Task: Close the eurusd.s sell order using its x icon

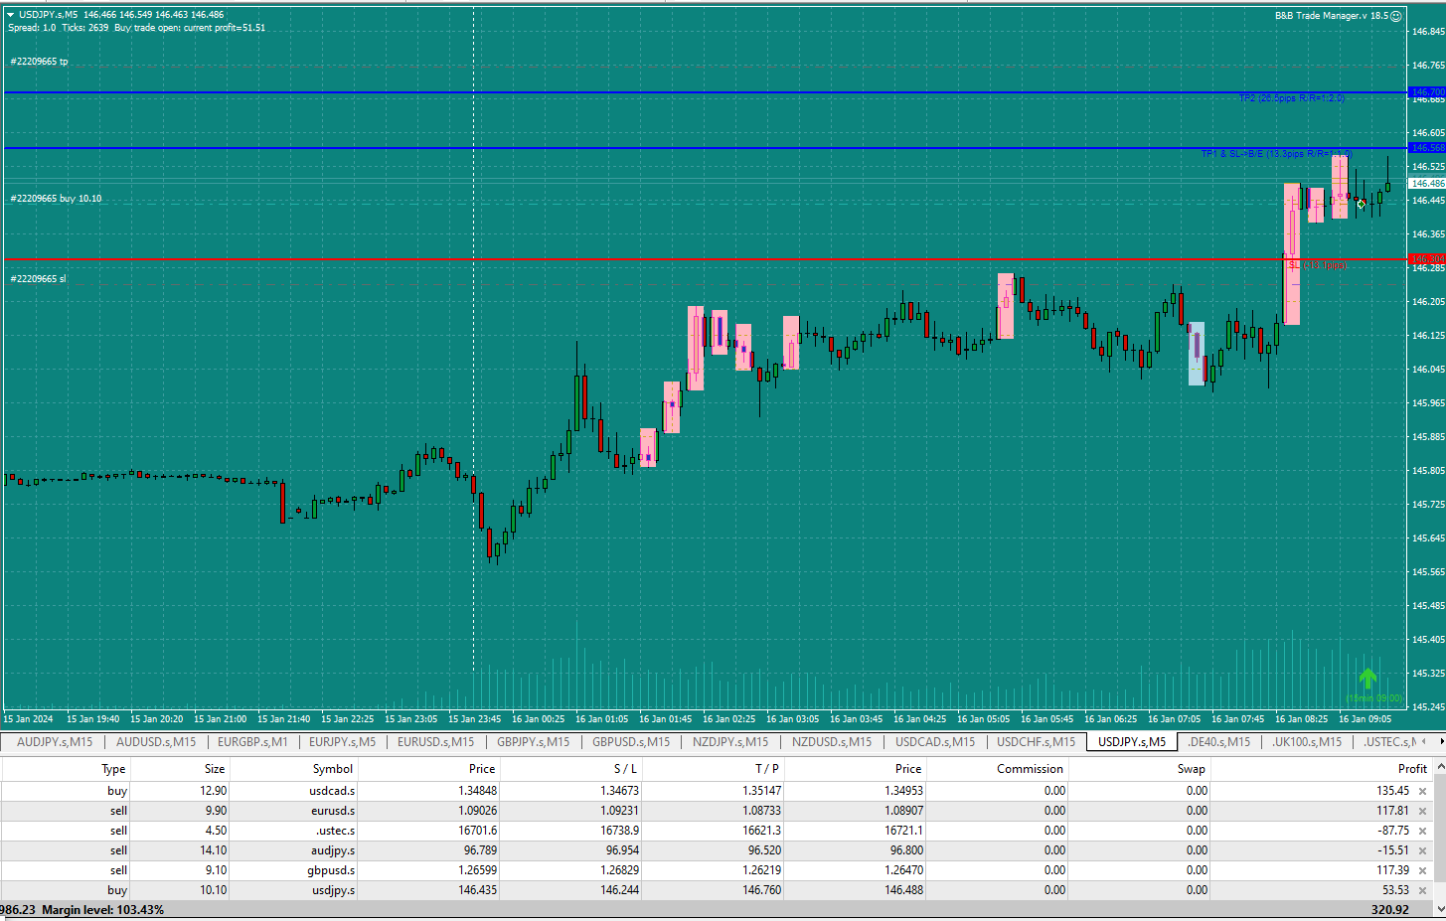Action: pyautogui.click(x=1422, y=812)
